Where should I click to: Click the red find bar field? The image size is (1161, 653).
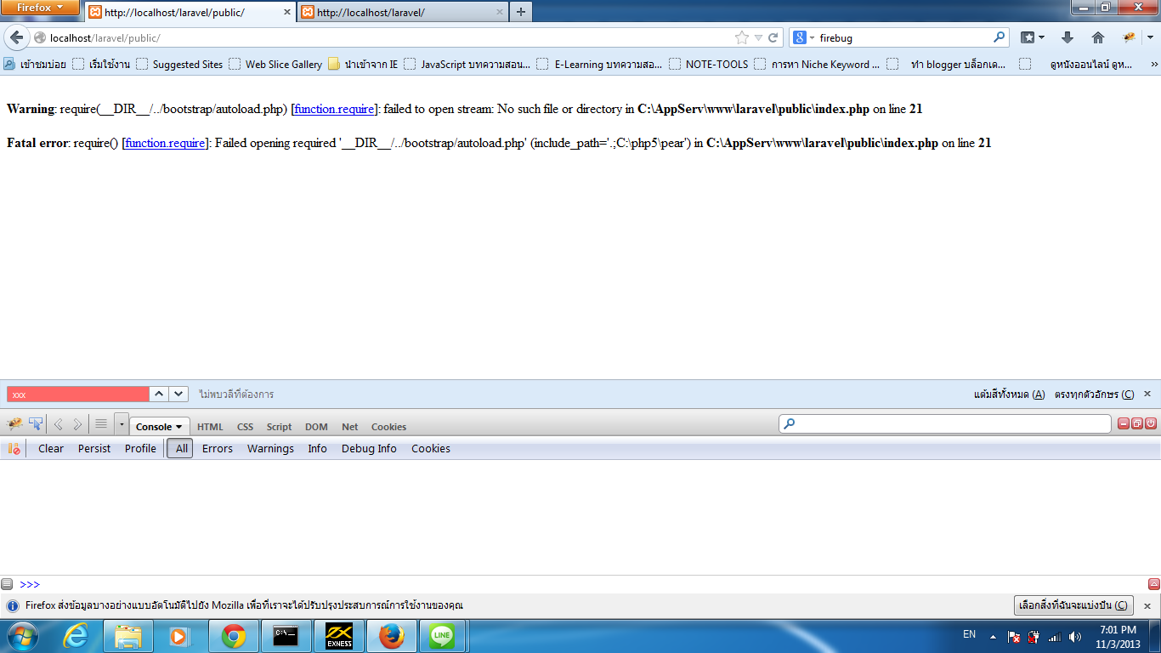pyautogui.click(x=78, y=395)
